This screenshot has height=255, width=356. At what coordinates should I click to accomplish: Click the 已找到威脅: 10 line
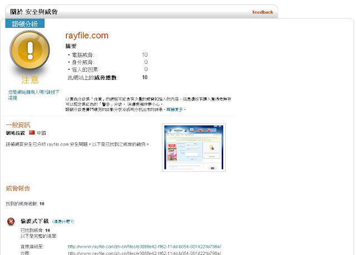35,231
